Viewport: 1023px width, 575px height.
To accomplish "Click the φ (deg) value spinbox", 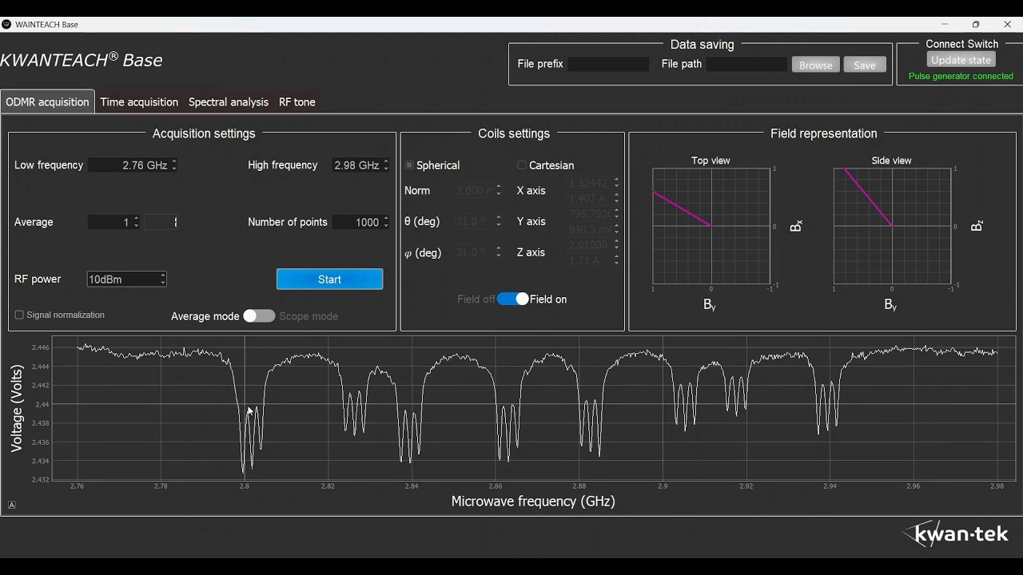I will pyautogui.click(x=478, y=252).
